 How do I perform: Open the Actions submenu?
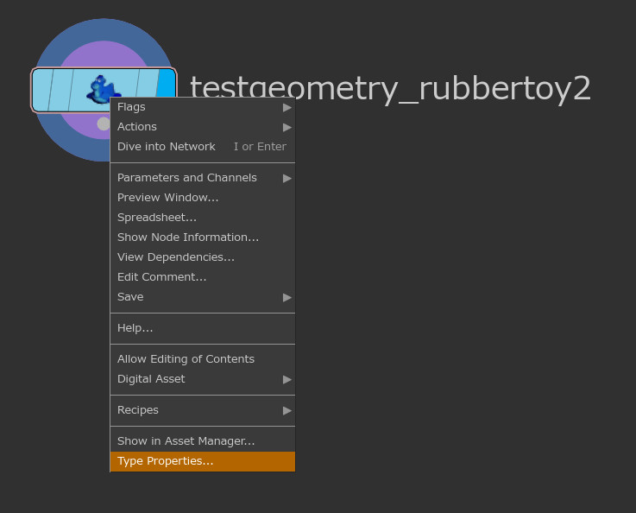[x=137, y=127]
